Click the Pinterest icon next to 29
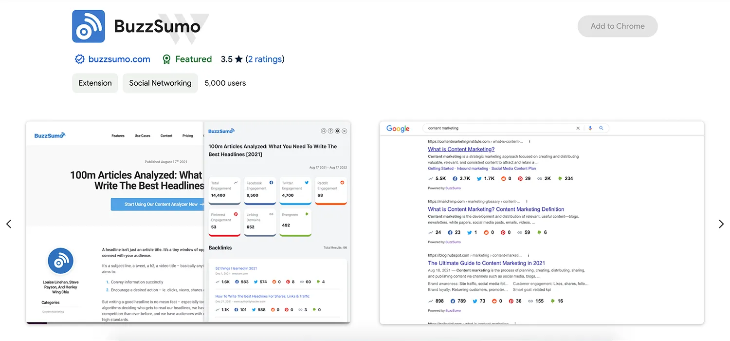 tap(521, 179)
